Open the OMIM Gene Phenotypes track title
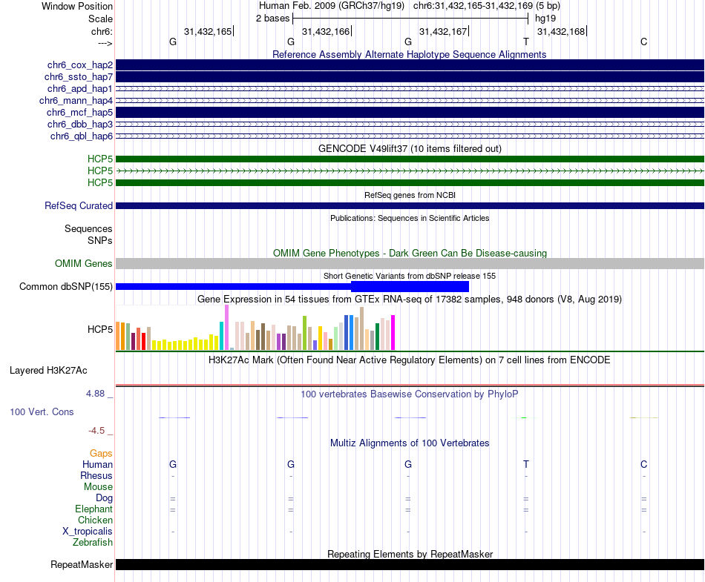The image size is (705, 582). [x=410, y=254]
